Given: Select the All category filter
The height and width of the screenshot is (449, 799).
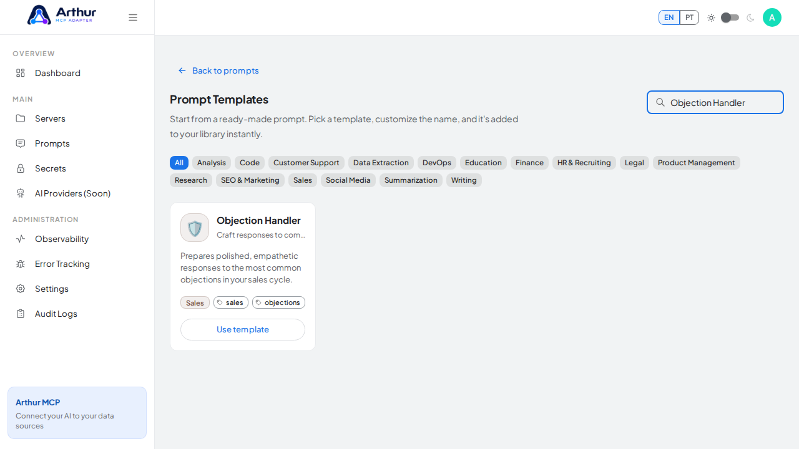Looking at the screenshot, I should pos(179,163).
